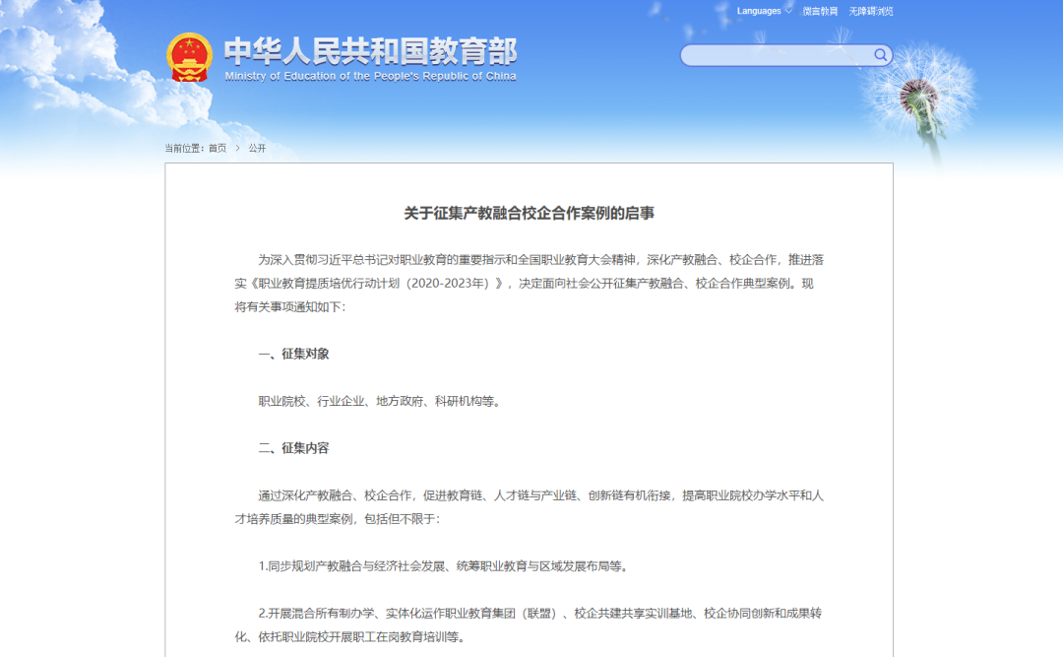
Task: Click the 二、征集内容 section heading
Action: [293, 448]
